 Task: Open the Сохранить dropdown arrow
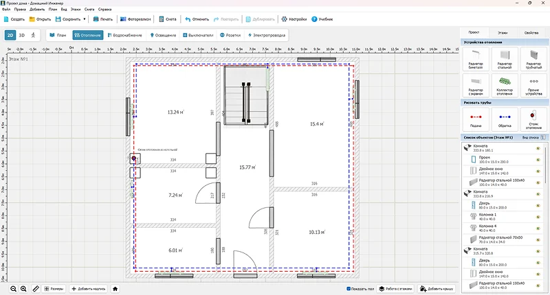85,19
